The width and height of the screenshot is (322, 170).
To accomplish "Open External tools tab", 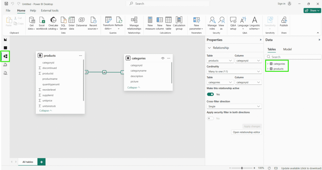I will pyautogui.click(x=50, y=10).
